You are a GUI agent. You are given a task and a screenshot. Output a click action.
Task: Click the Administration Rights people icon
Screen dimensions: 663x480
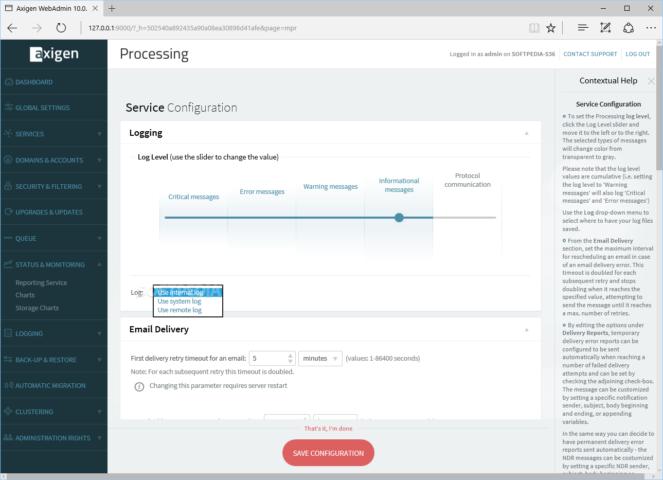8,438
